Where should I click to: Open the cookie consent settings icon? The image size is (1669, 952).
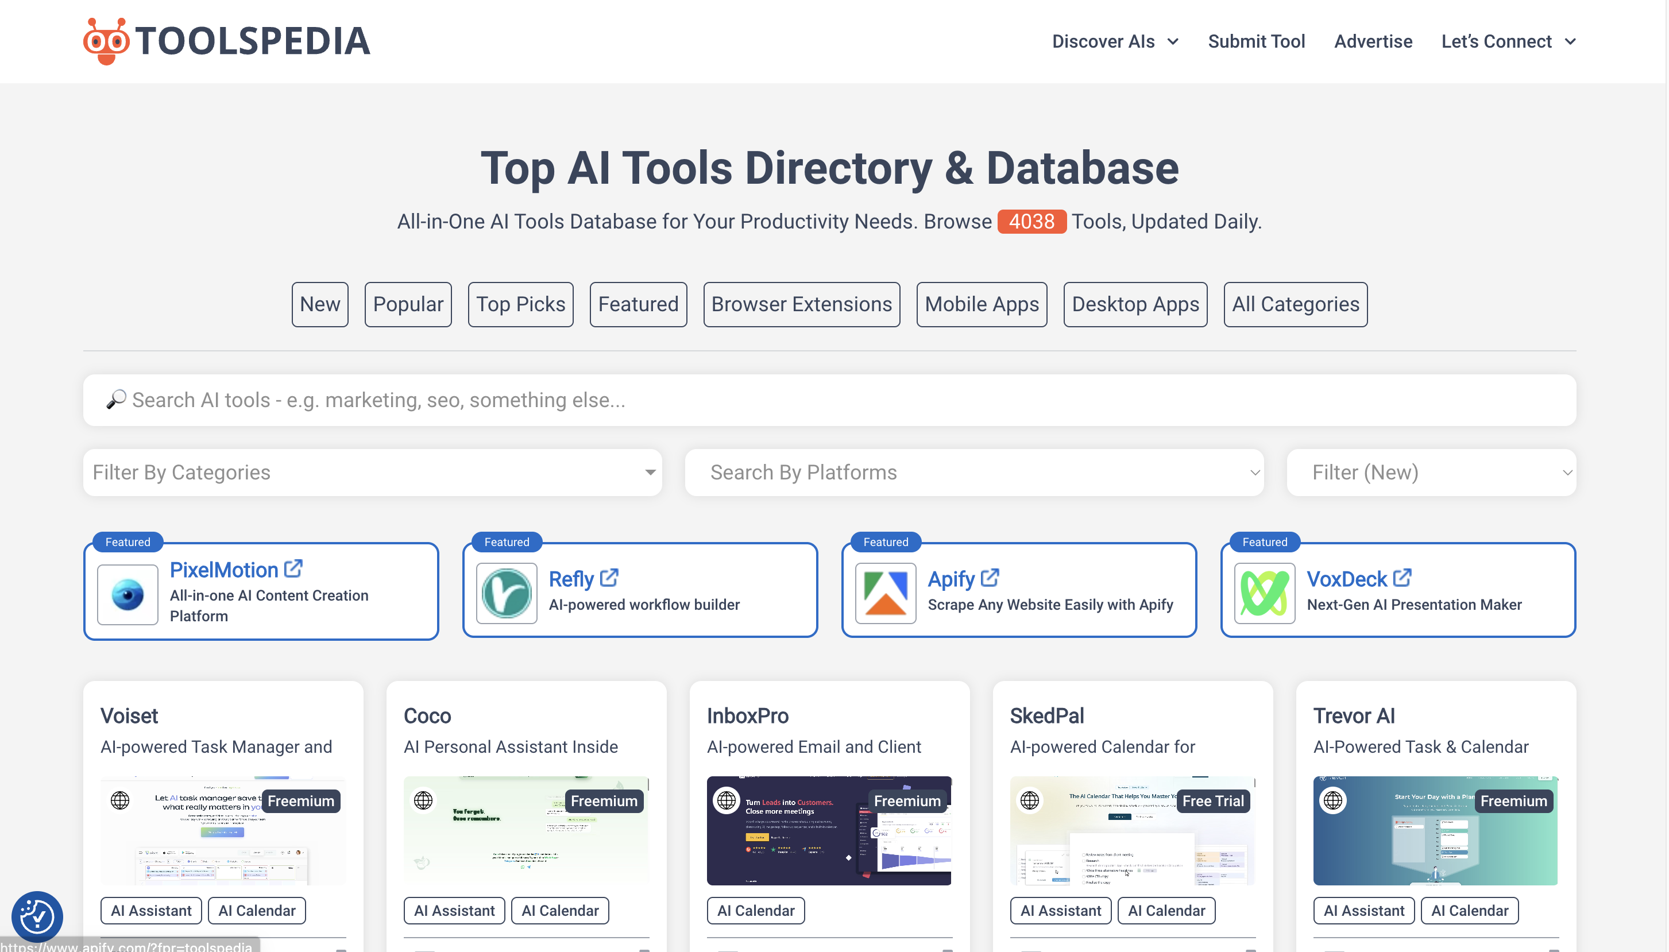click(x=37, y=917)
